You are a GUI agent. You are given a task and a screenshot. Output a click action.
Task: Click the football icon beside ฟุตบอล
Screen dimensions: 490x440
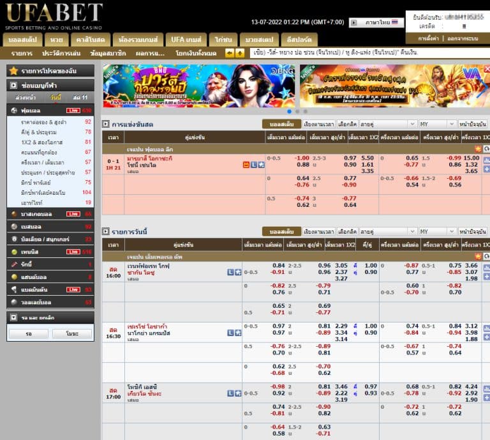click(14, 110)
